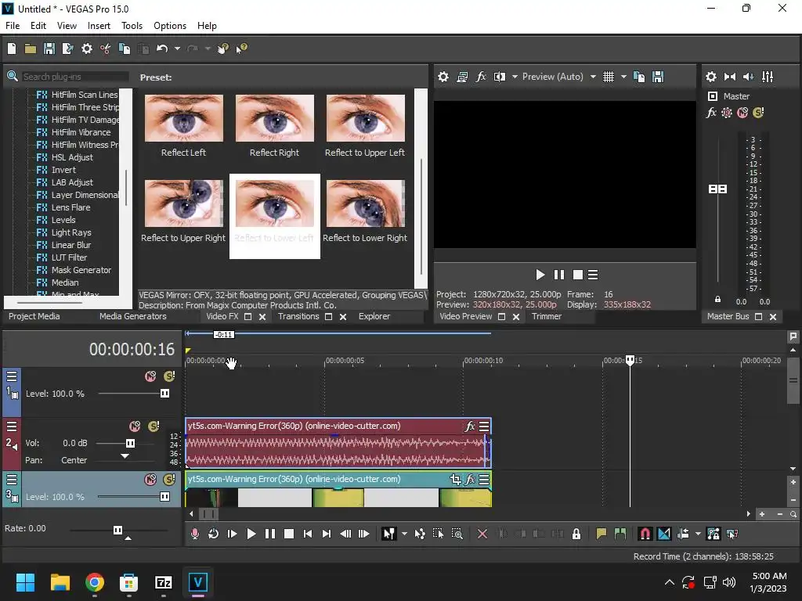Click the What's This help icon
Image resolution: width=802 pixels, height=601 pixels.
tap(241, 49)
